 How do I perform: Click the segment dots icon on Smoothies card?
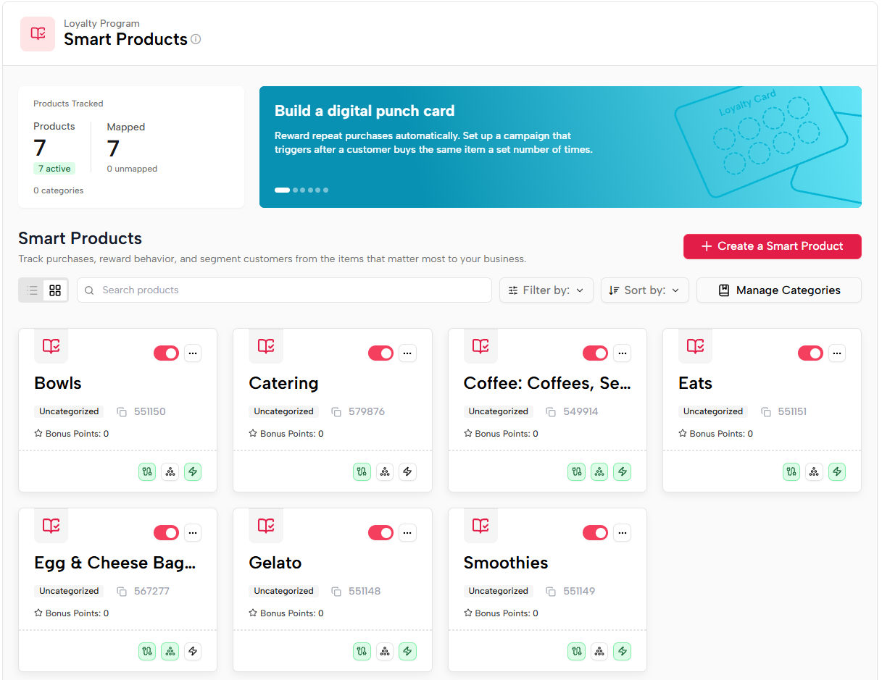(x=599, y=651)
